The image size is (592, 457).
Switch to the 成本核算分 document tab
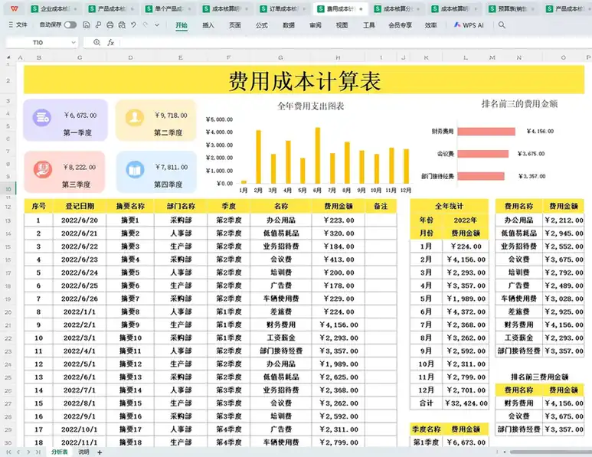click(x=398, y=8)
